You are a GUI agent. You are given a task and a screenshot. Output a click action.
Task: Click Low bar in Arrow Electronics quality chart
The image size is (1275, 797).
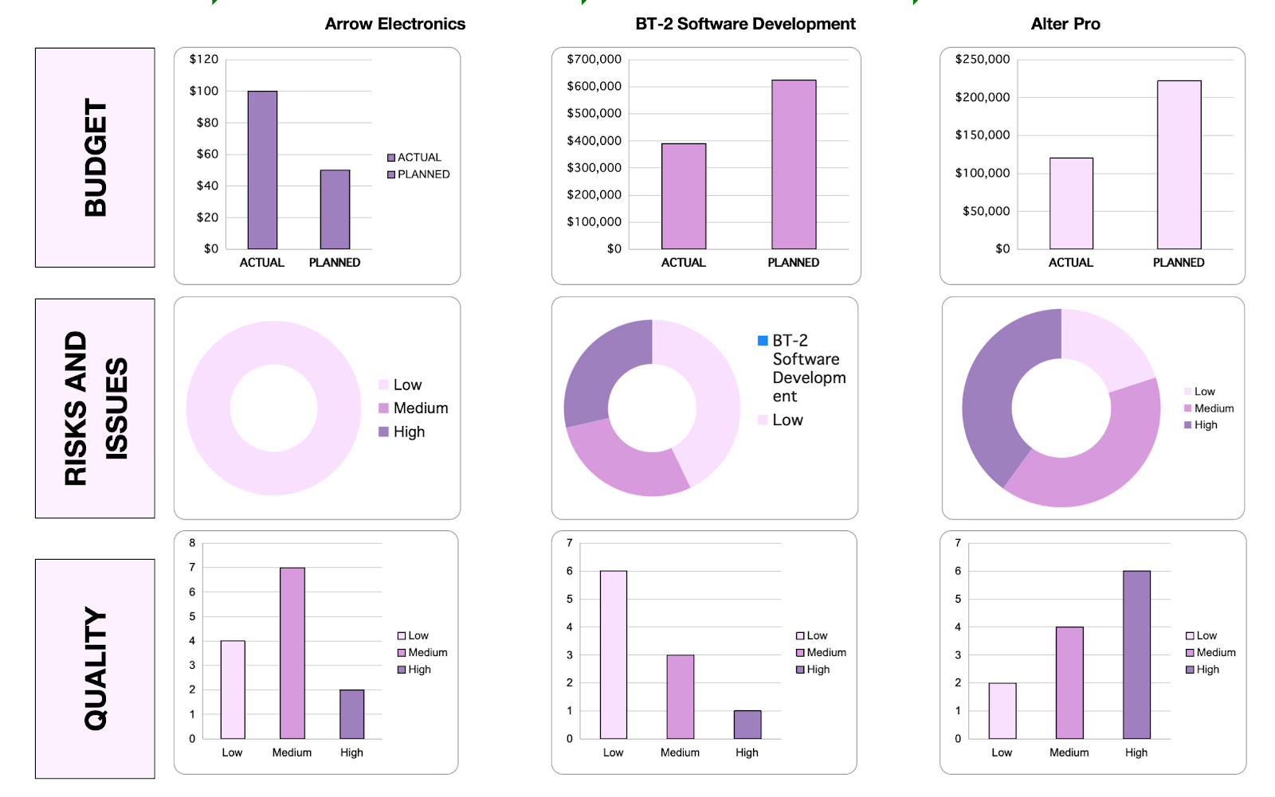[233, 690]
